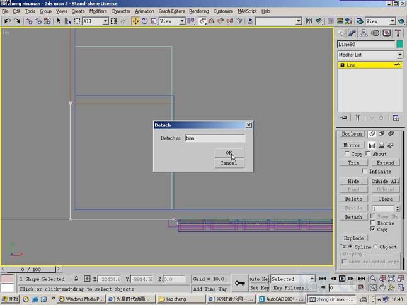The image size is (407, 305).
Task: Open the Modifiers menu
Action: 98,11
